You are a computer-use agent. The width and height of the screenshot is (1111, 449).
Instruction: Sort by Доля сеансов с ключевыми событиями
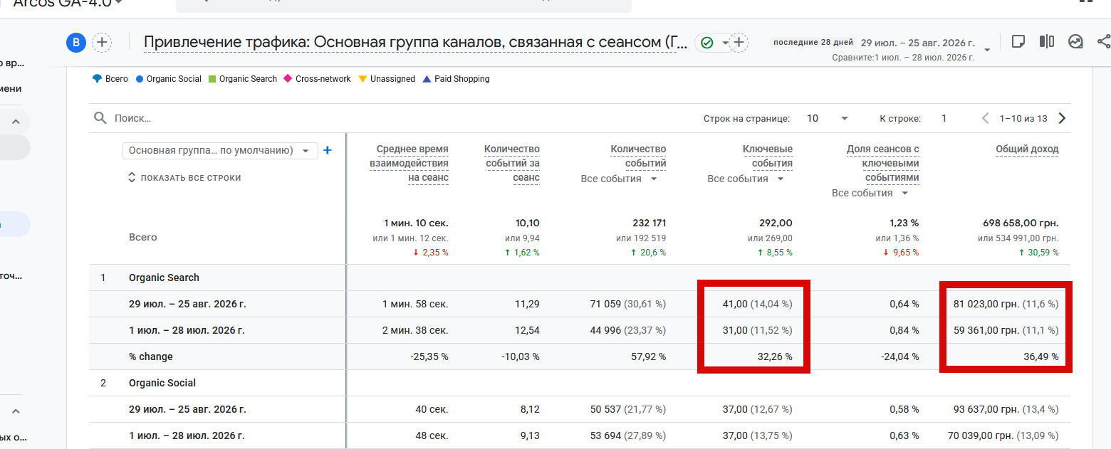(x=883, y=164)
